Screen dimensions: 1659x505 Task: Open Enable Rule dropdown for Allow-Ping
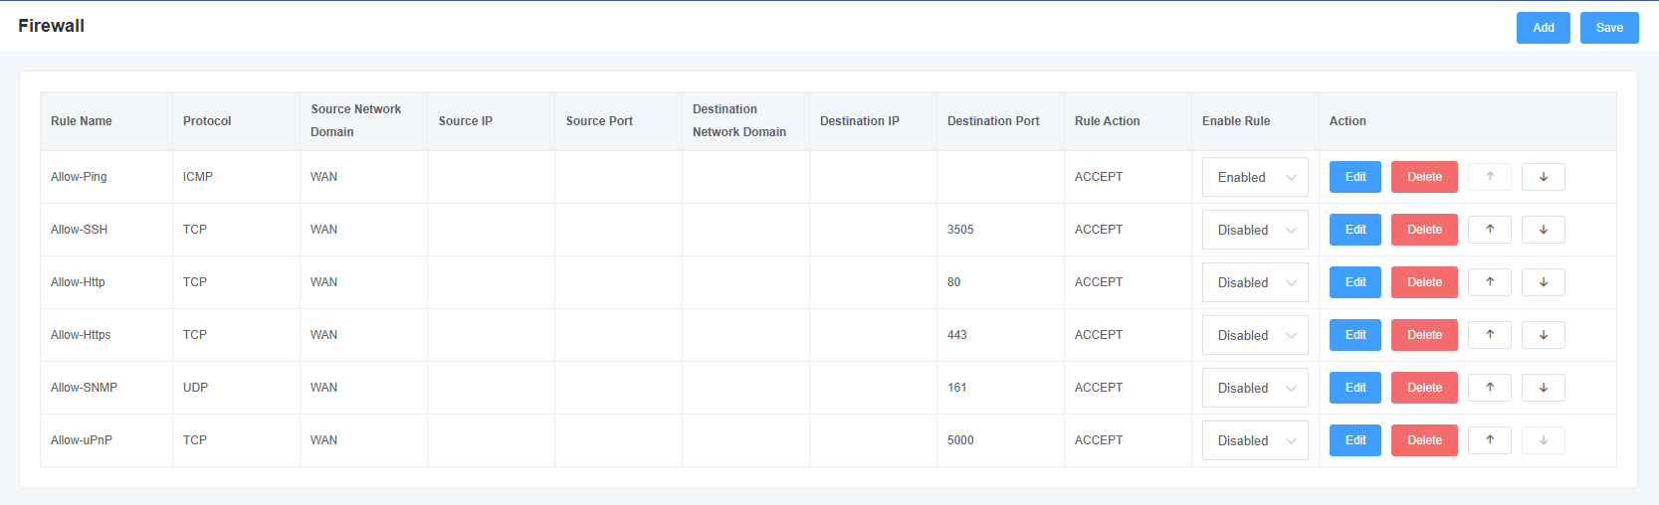1255,177
